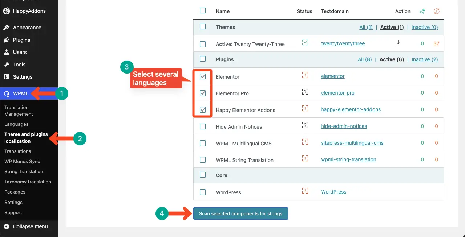Open the WordPress textdomain link
Viewport: 465px width, 237px height.
[334, 192]
